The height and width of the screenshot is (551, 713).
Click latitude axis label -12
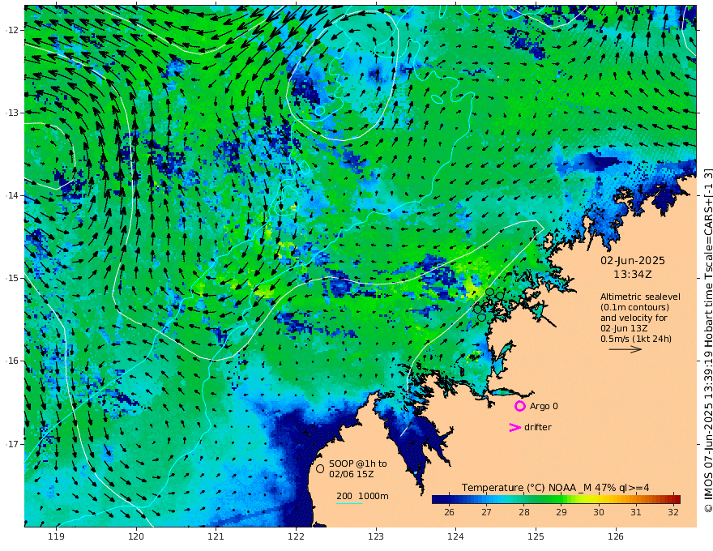point(11,30)
